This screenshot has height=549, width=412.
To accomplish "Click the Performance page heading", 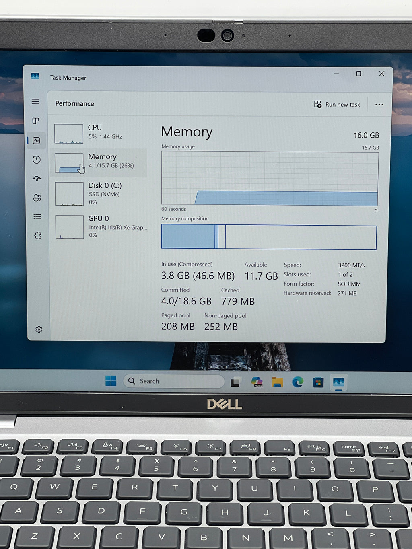I will tap(74, 103).
